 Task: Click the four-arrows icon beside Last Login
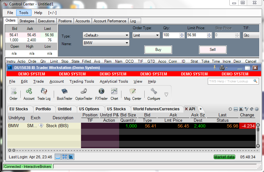click(x=64, y=157)
